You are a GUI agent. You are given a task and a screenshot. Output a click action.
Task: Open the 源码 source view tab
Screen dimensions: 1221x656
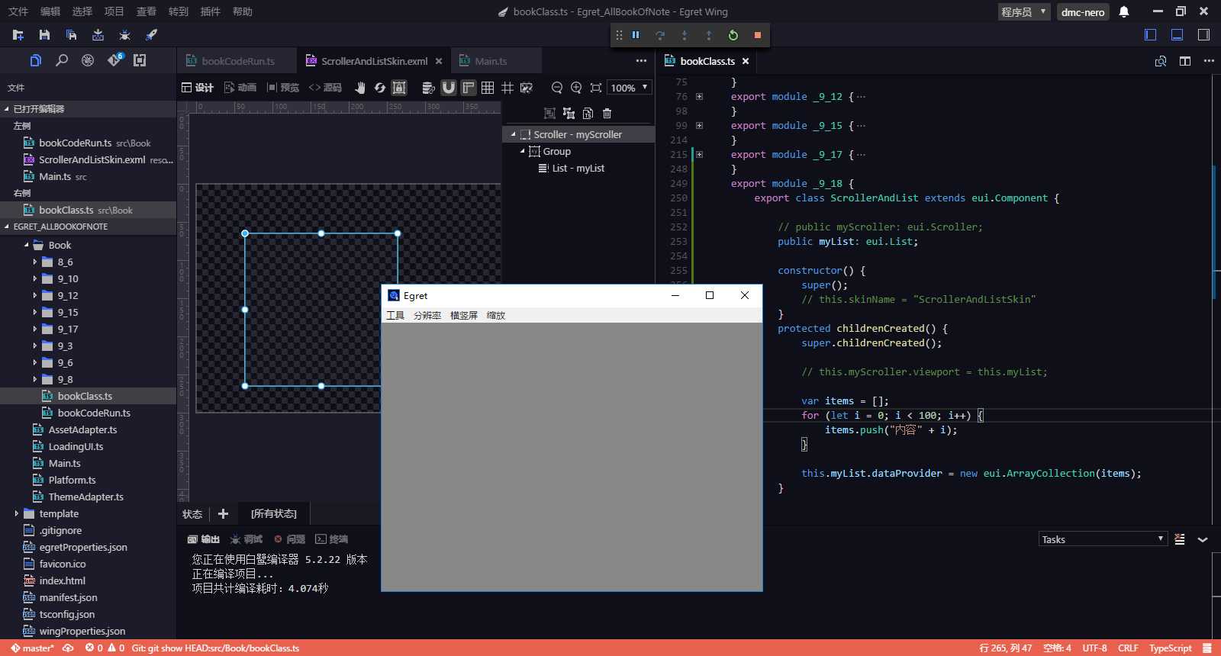click(x=325, y=88)
